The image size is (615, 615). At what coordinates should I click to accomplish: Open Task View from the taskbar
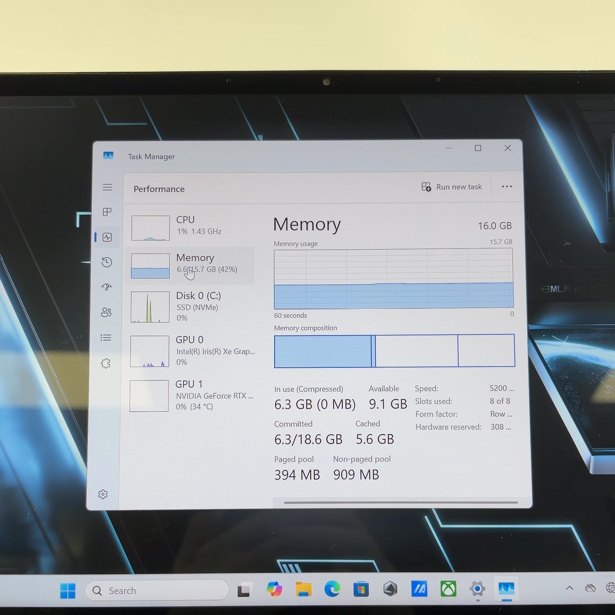244,590
